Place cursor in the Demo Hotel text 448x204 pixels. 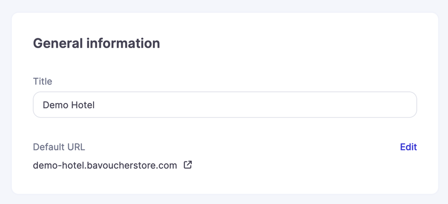[68, 105]
